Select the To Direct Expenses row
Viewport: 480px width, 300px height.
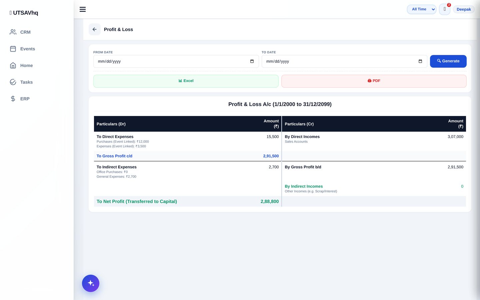coord(188,141)
